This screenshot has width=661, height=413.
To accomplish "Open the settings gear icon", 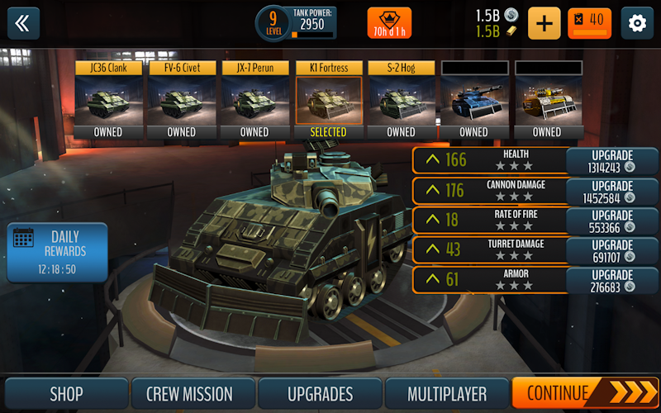I will tap(637, 24).
